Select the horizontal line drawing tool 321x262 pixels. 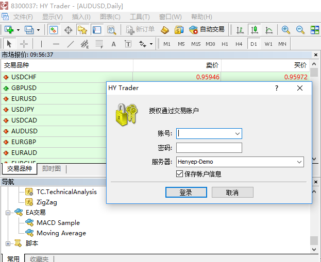click(x=56, y=44)
